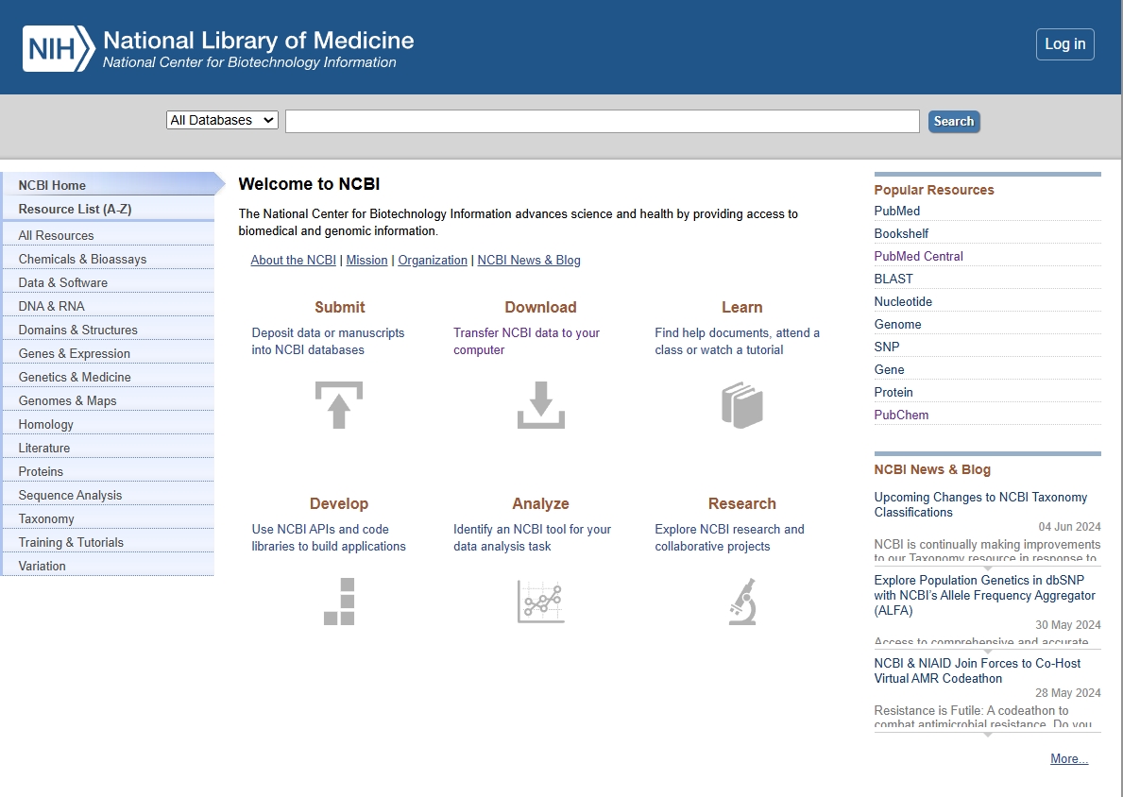The height and width of the screenshot is (797, 1123).
Task: Open SNP resource link
Action: 887,348
